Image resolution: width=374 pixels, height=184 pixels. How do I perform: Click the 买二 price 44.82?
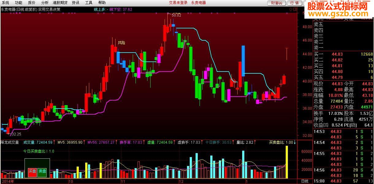tap(337, 60)
